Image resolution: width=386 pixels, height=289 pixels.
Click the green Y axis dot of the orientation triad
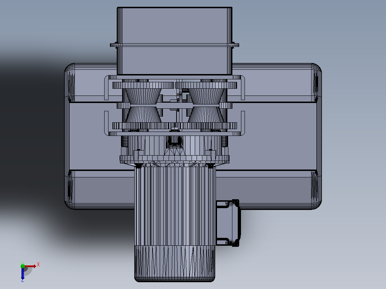23,266
